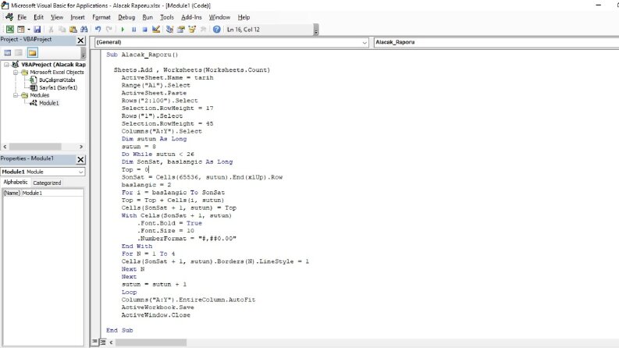The height and width of the screenshot is (348, 619).
Task: Click the VBA app icon left of File menu
Action: click(9, 17)
